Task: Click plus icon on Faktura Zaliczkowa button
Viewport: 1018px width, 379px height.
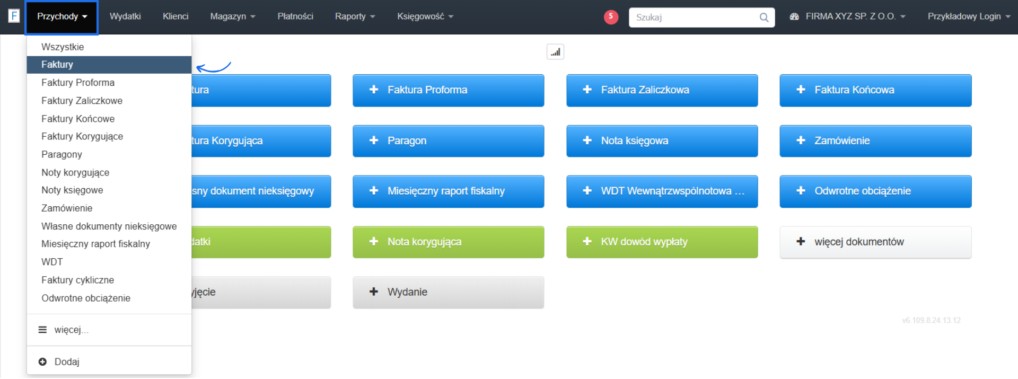Action: coord(587,90)
